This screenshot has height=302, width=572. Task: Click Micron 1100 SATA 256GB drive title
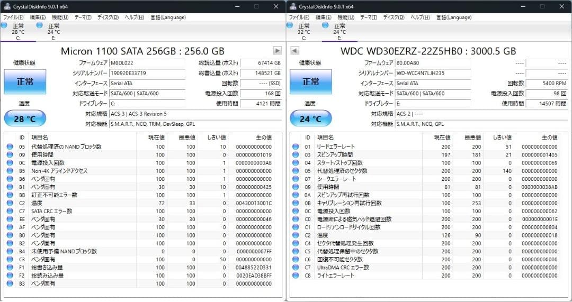click(142, 51)
